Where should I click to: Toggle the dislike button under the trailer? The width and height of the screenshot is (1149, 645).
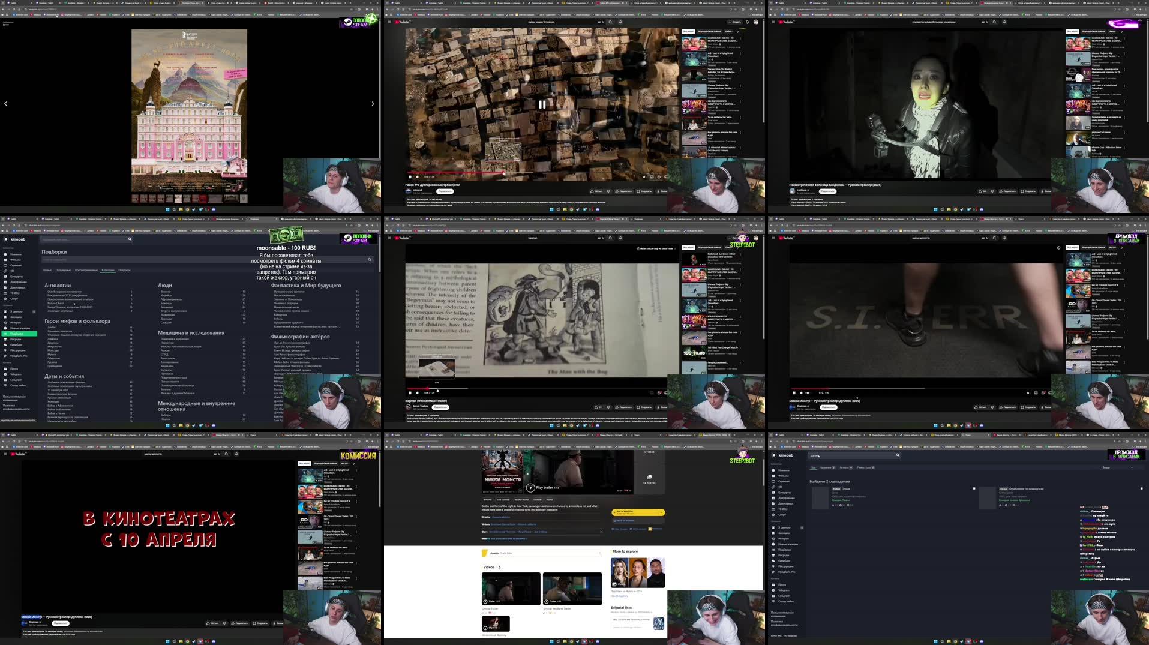[x=608, y=407]
